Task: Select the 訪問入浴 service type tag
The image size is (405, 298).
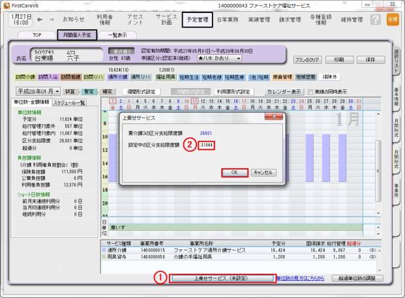Action: click(x=48, y=76)
